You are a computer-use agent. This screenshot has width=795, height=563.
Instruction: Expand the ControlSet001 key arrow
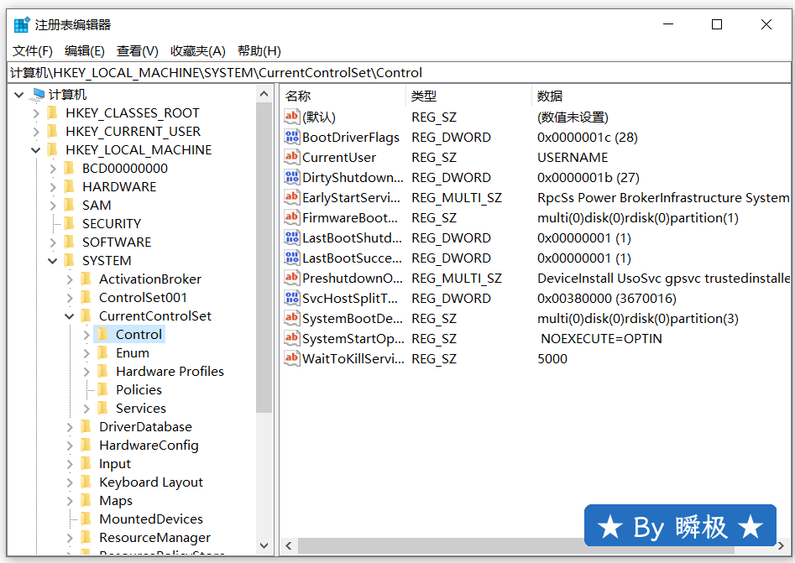coord(70,298)
